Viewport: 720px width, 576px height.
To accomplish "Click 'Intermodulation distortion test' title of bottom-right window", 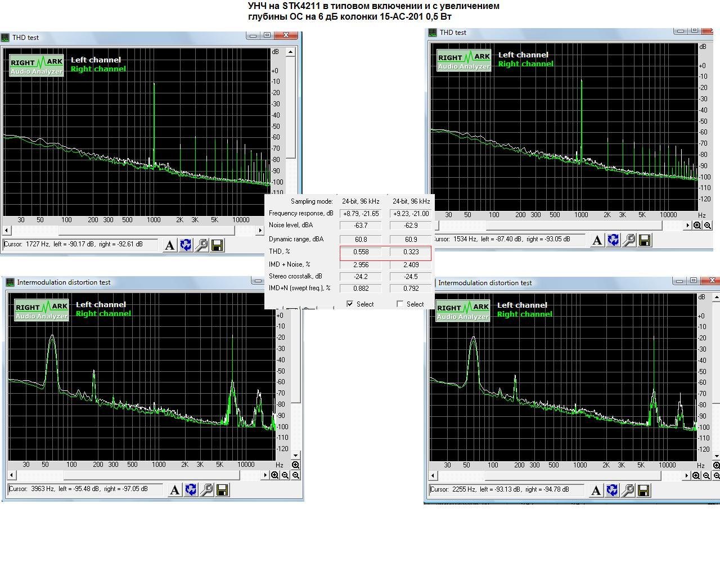I will click(x=485, y=283).
